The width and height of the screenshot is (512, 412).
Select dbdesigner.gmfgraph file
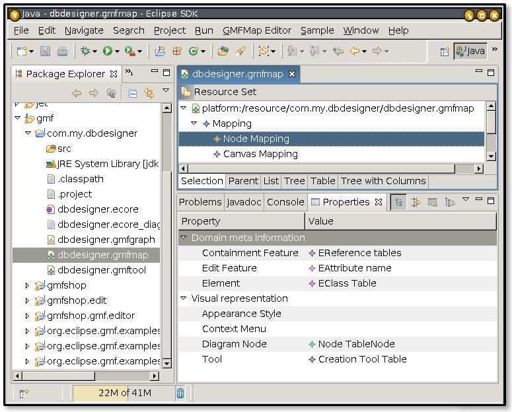pyautogui.click(x=106, y=240)
